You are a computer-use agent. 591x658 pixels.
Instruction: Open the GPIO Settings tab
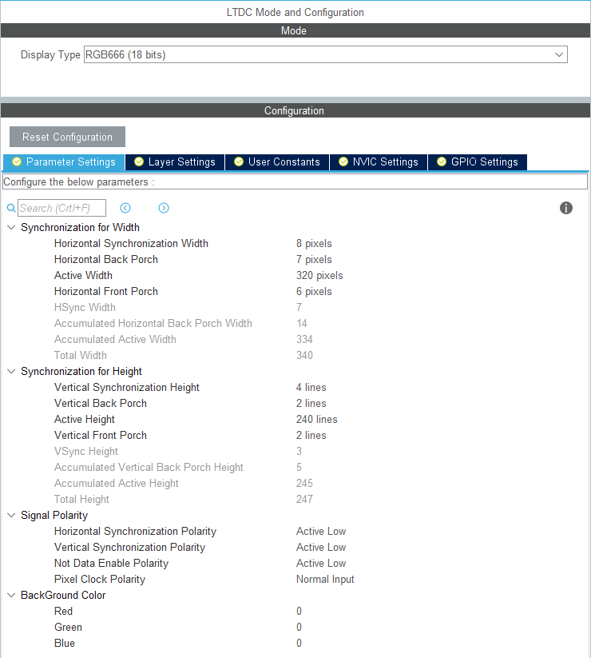pyautogui.click(x=478, y=162)
